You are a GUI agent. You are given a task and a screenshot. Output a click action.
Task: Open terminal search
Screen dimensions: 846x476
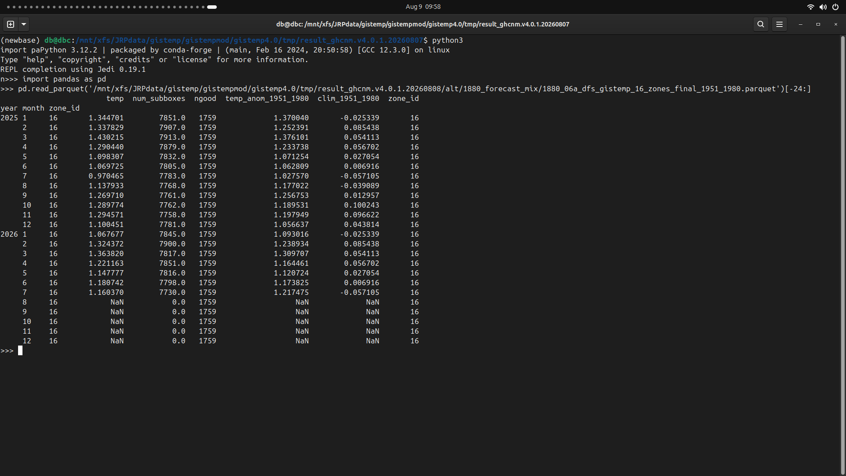pos(761,24)
